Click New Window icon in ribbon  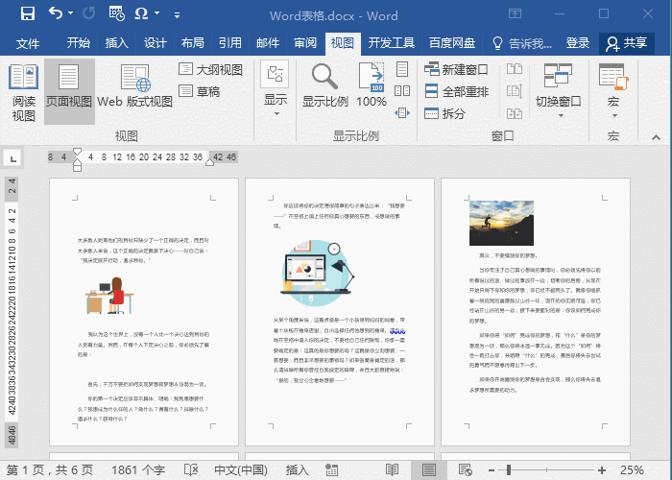pyautogui.click(x=455, y=69)
